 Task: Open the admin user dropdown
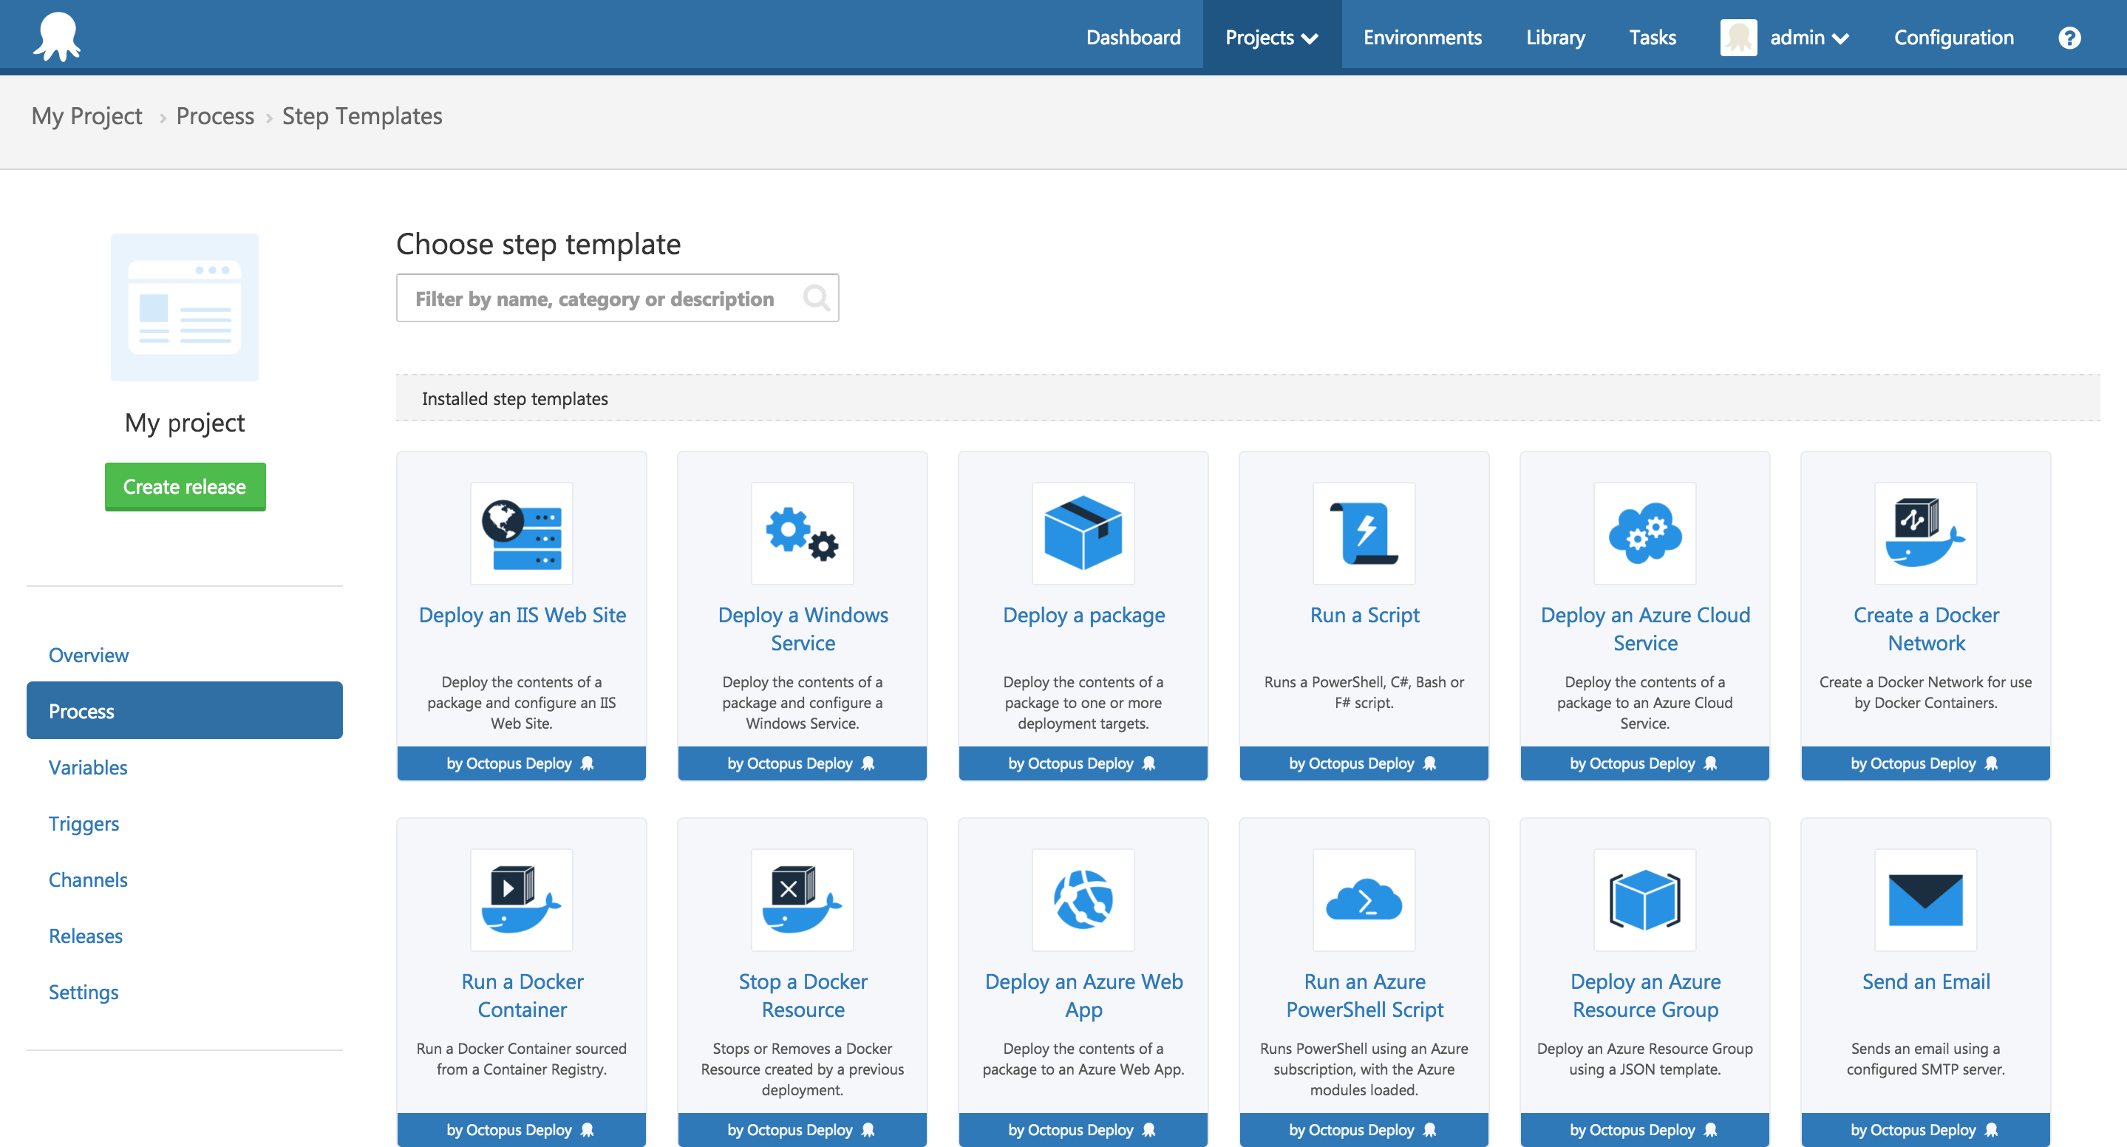tap(1808, 38)
